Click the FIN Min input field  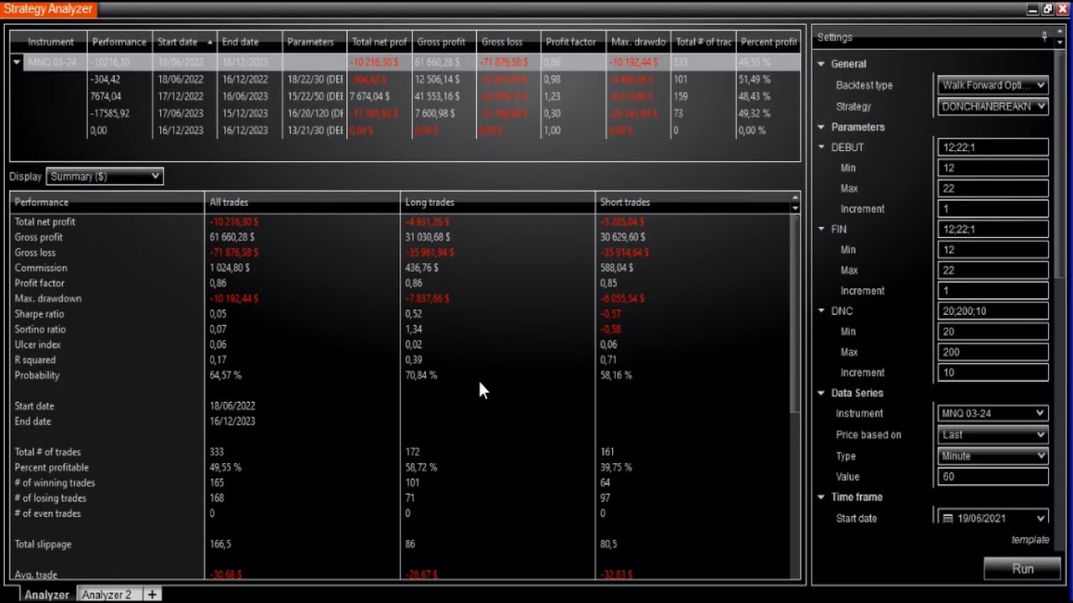[993, 250]
